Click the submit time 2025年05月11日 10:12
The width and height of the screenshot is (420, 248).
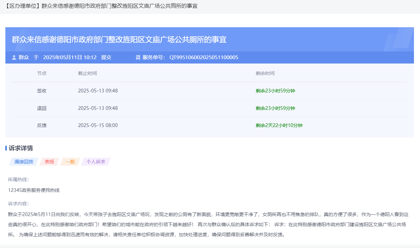[70, 57]
